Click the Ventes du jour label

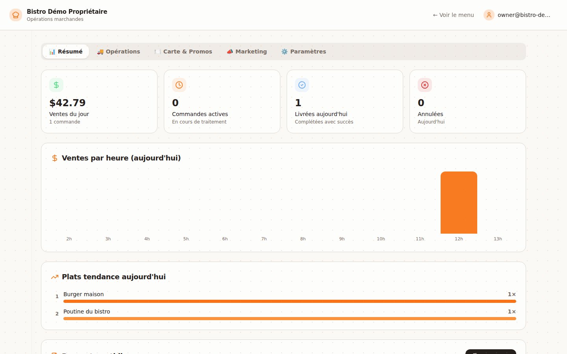click(69, 114)
